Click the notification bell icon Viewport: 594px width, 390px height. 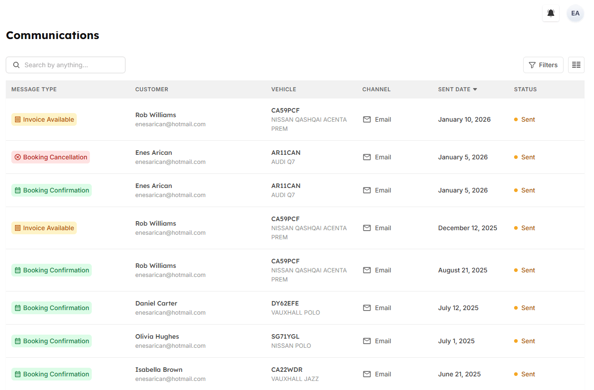pyautogui.click(x=551, y=13)
